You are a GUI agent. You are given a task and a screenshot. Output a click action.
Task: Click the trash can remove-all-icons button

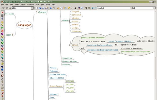pos(2,16)
